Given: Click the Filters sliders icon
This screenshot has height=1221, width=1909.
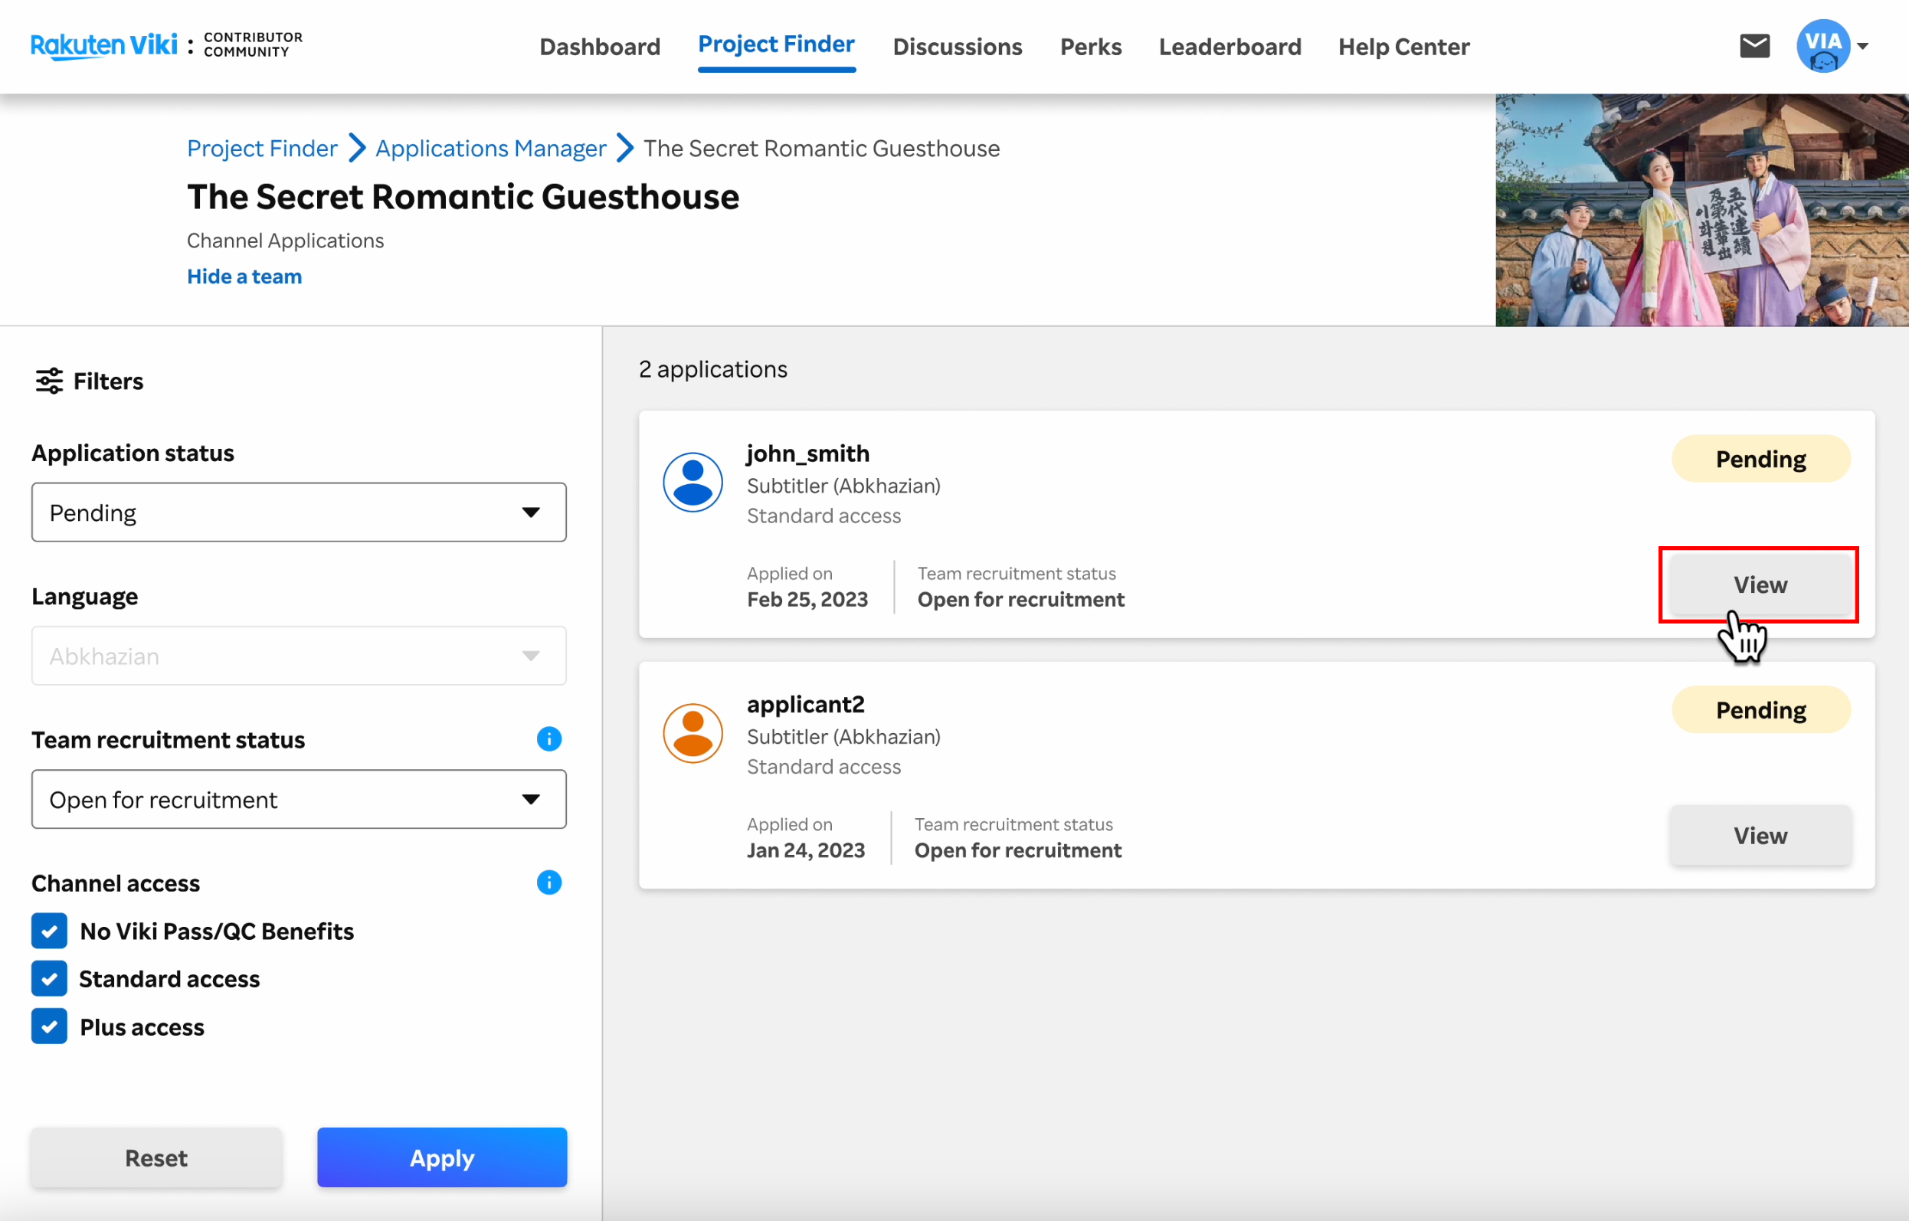Looking at the screenshot, I should 49,381.
